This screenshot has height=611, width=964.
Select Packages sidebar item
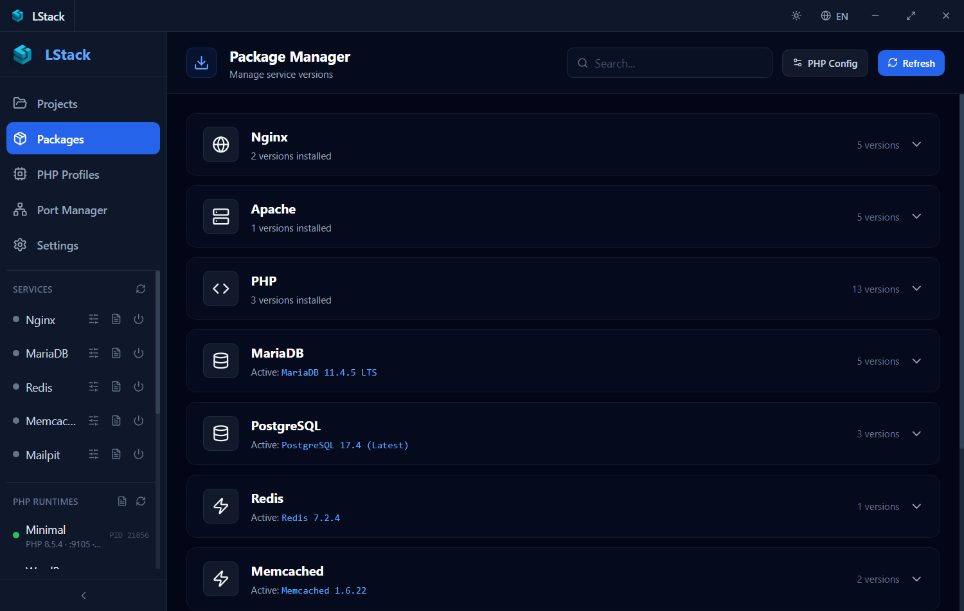coord(83,138)
